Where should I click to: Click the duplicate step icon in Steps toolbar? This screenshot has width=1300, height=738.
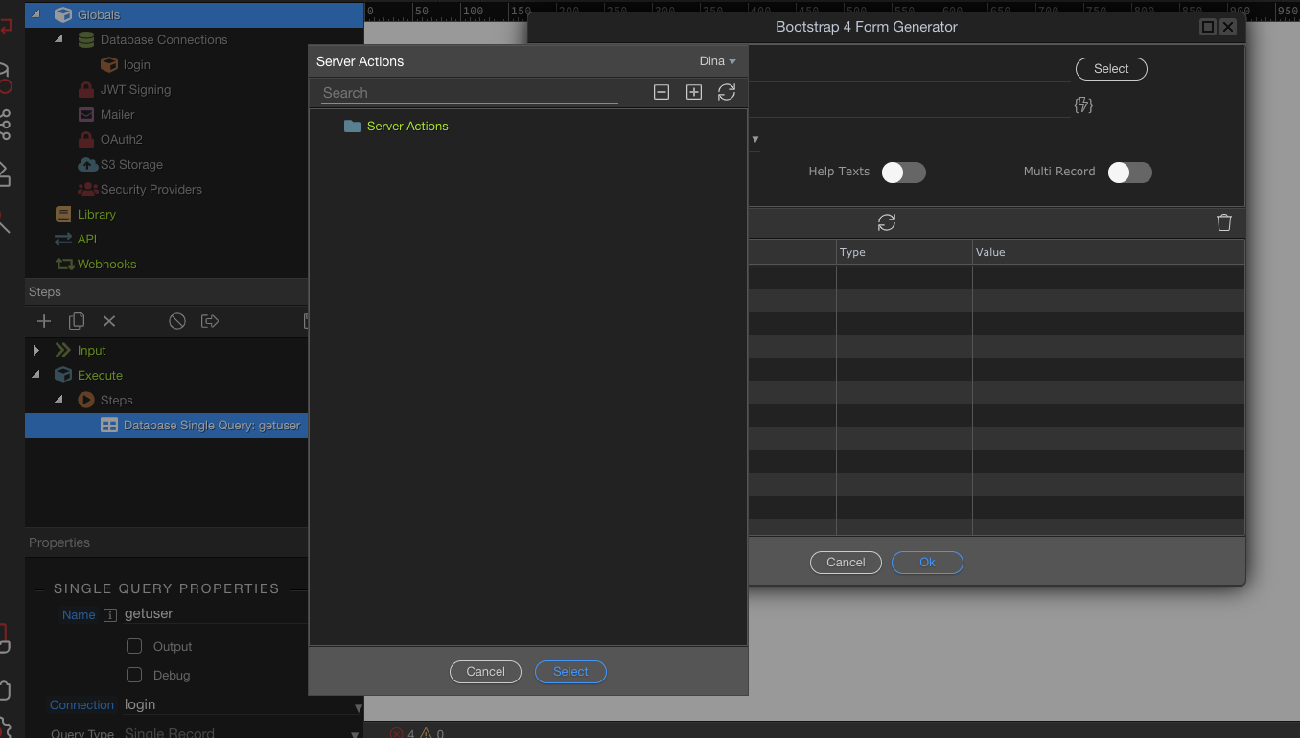[x=77, y=321]
